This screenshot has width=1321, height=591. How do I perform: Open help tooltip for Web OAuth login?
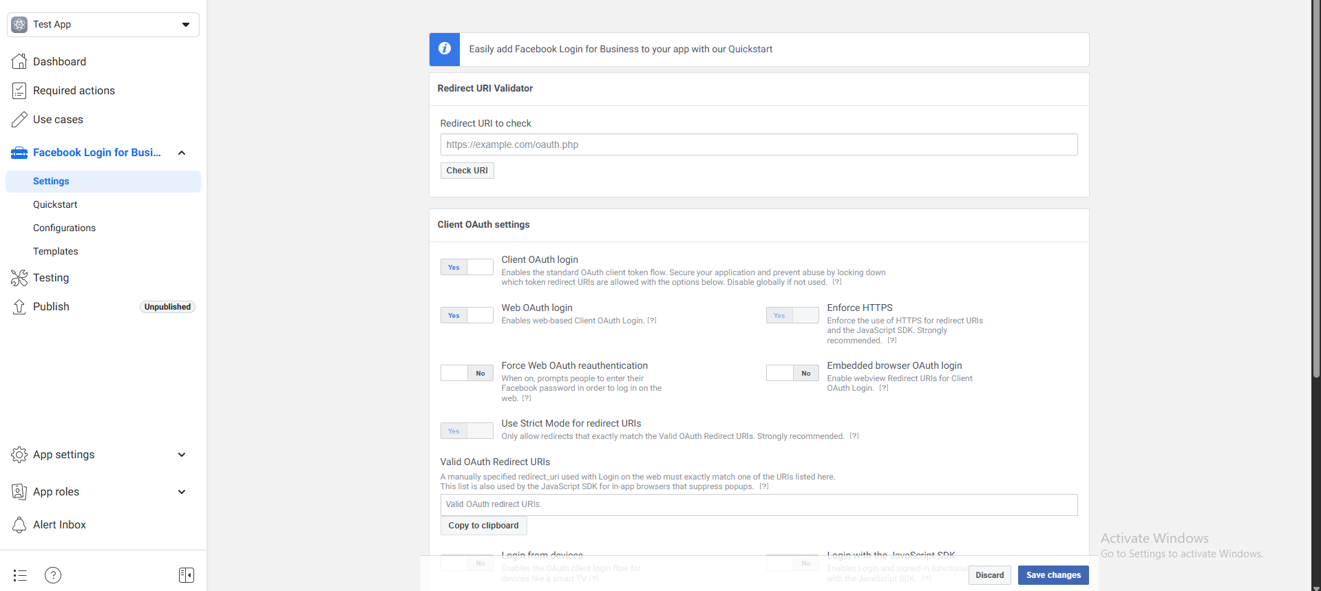(652, 321)
